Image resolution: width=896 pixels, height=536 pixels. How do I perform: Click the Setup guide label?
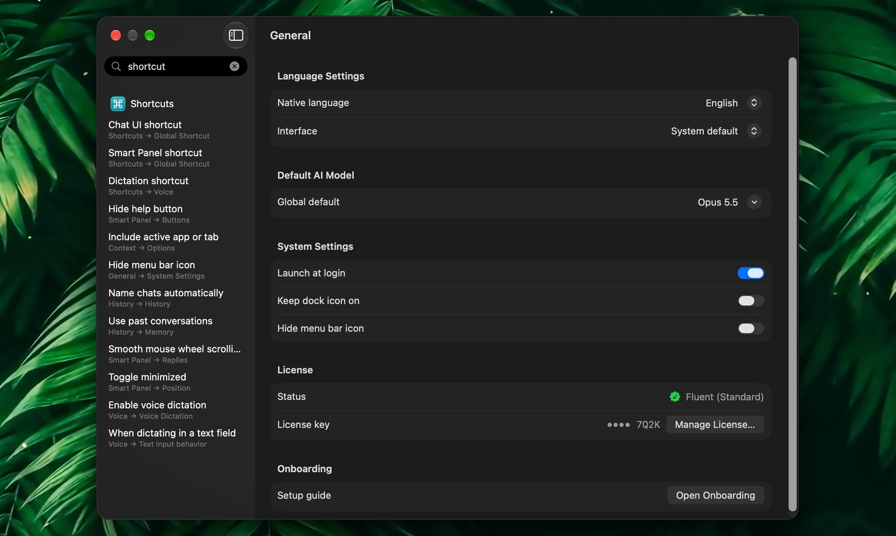coord(304,495)
